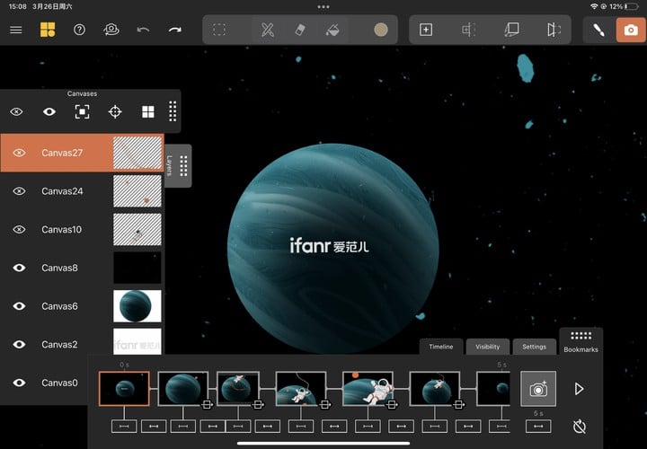Tap the duration button under the 5 s label
647x449 pixels.
(x=538, y=427)
